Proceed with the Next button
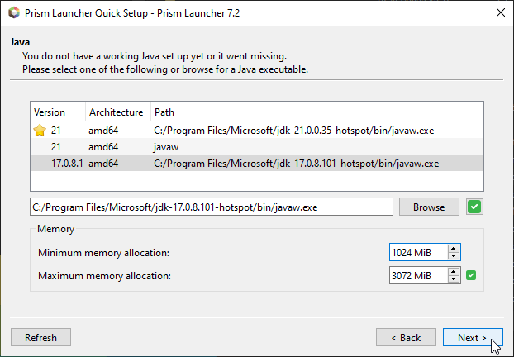The image size is (514, 357). (472, 337)
